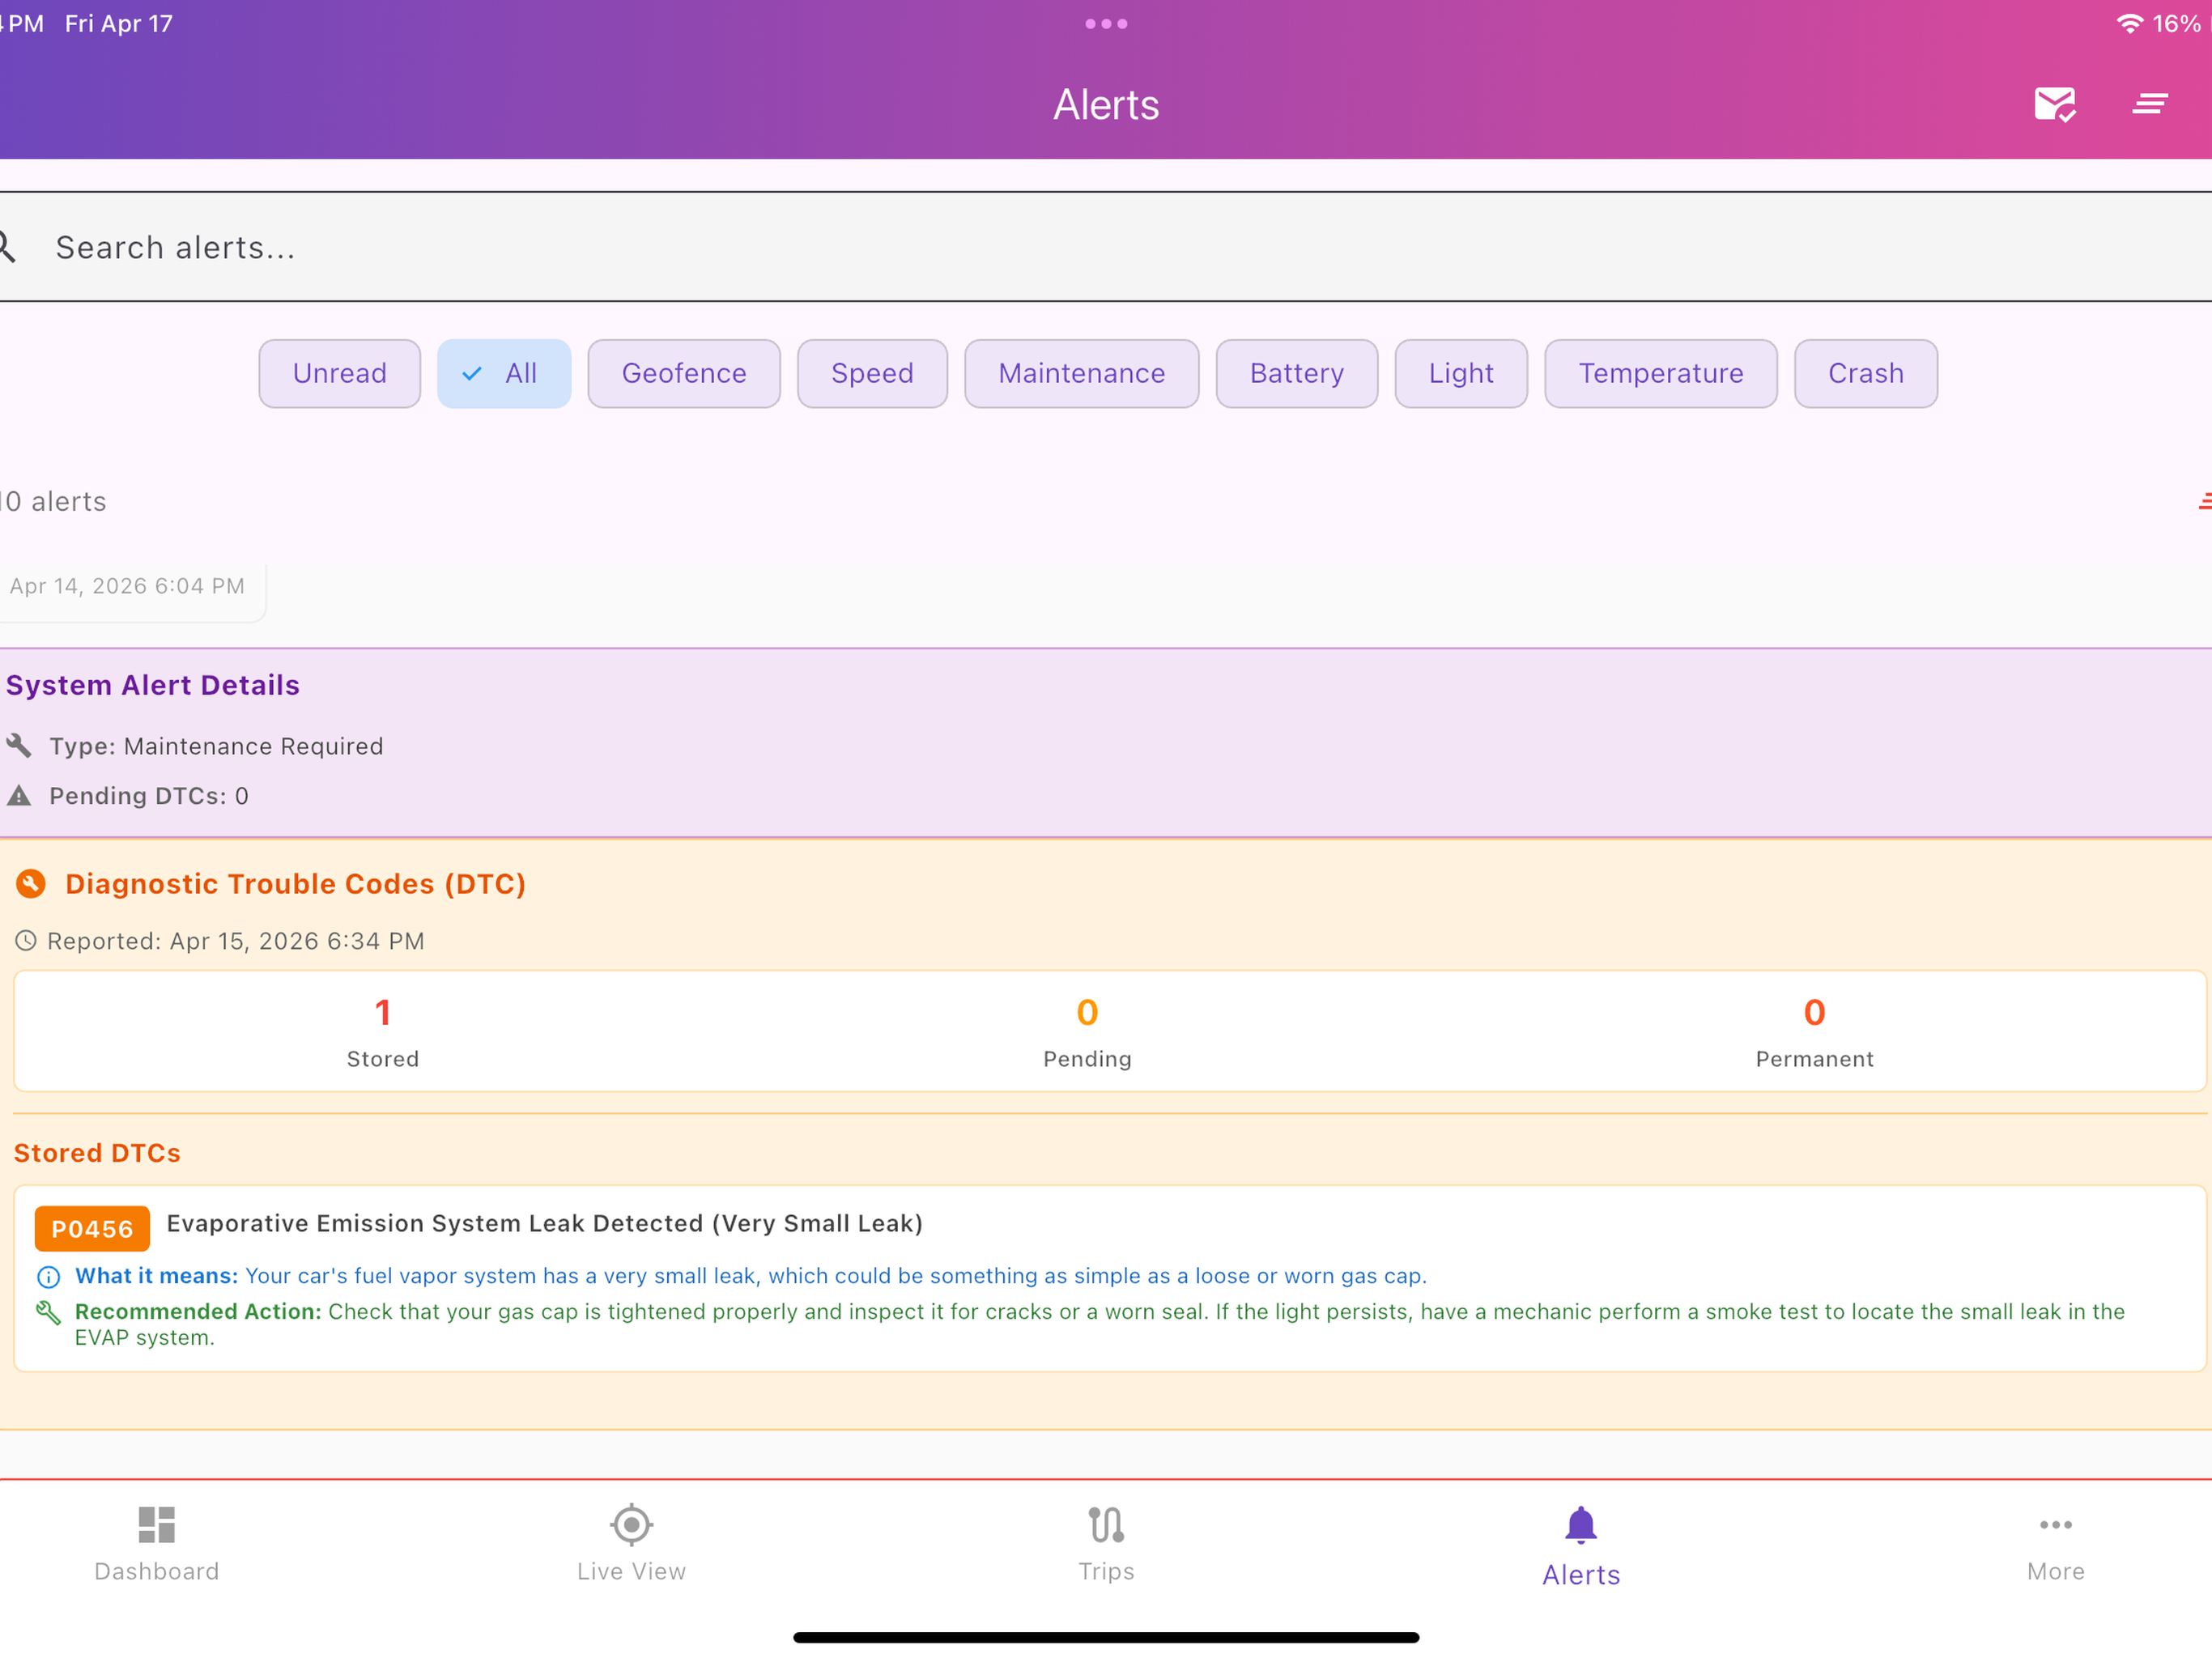Tap the Fri Apr 17 date in status bar
The width and height of the screenshot is (2212, 1658).
click(x=119, y=23)
